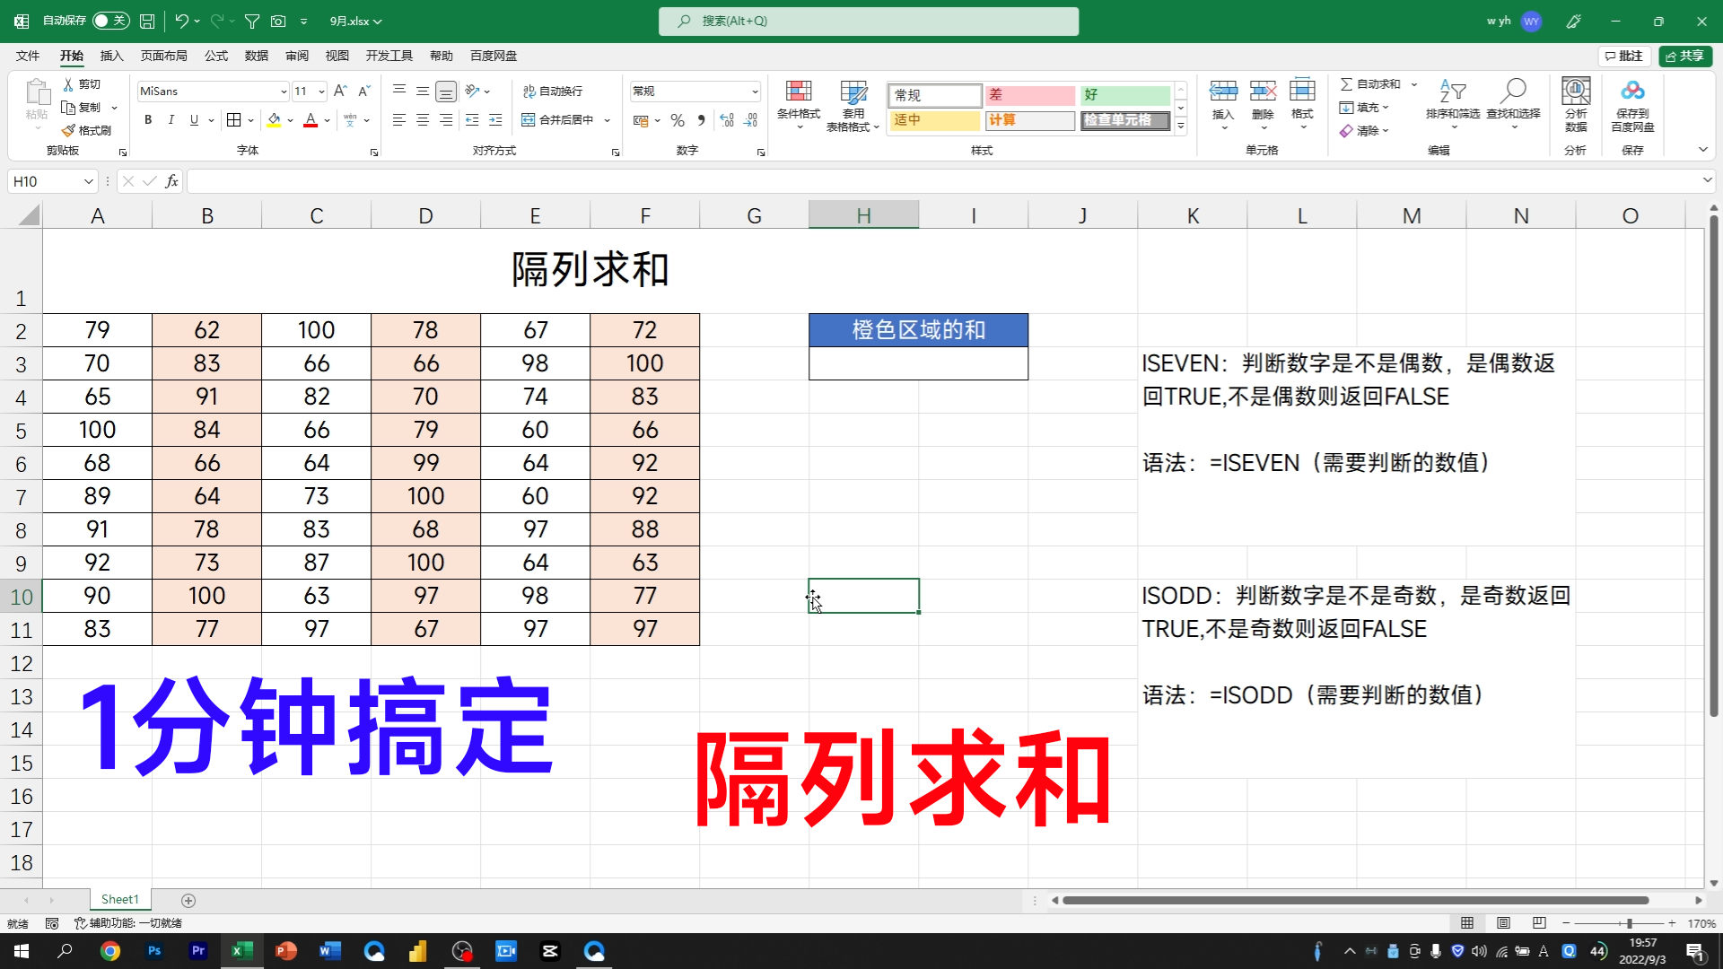1723x969 pixels.
Task: Click the insert function fx icon
Action: click(171, 181)
